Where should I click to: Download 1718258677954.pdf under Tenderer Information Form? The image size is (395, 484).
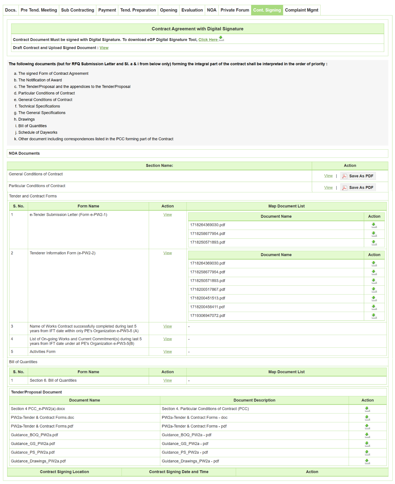[374, 272]
